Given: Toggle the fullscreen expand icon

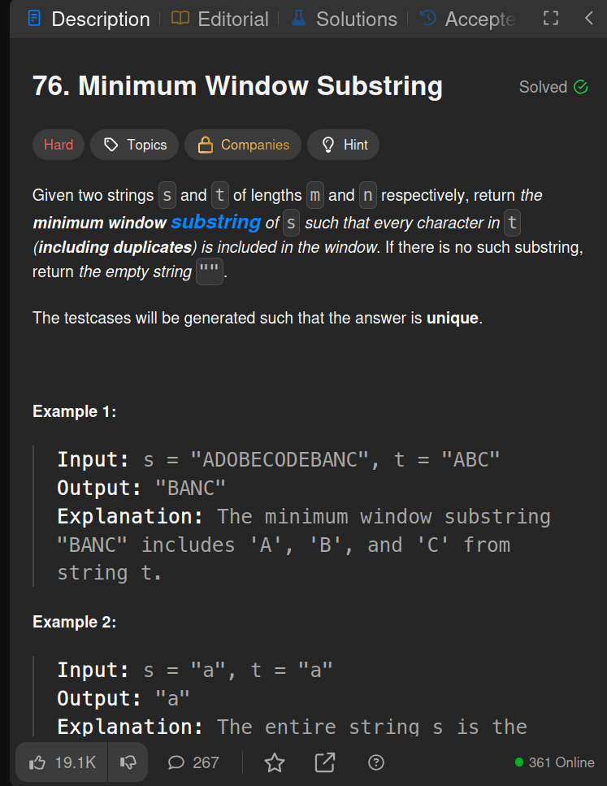Looking at the screenshot, I should 551,19.
